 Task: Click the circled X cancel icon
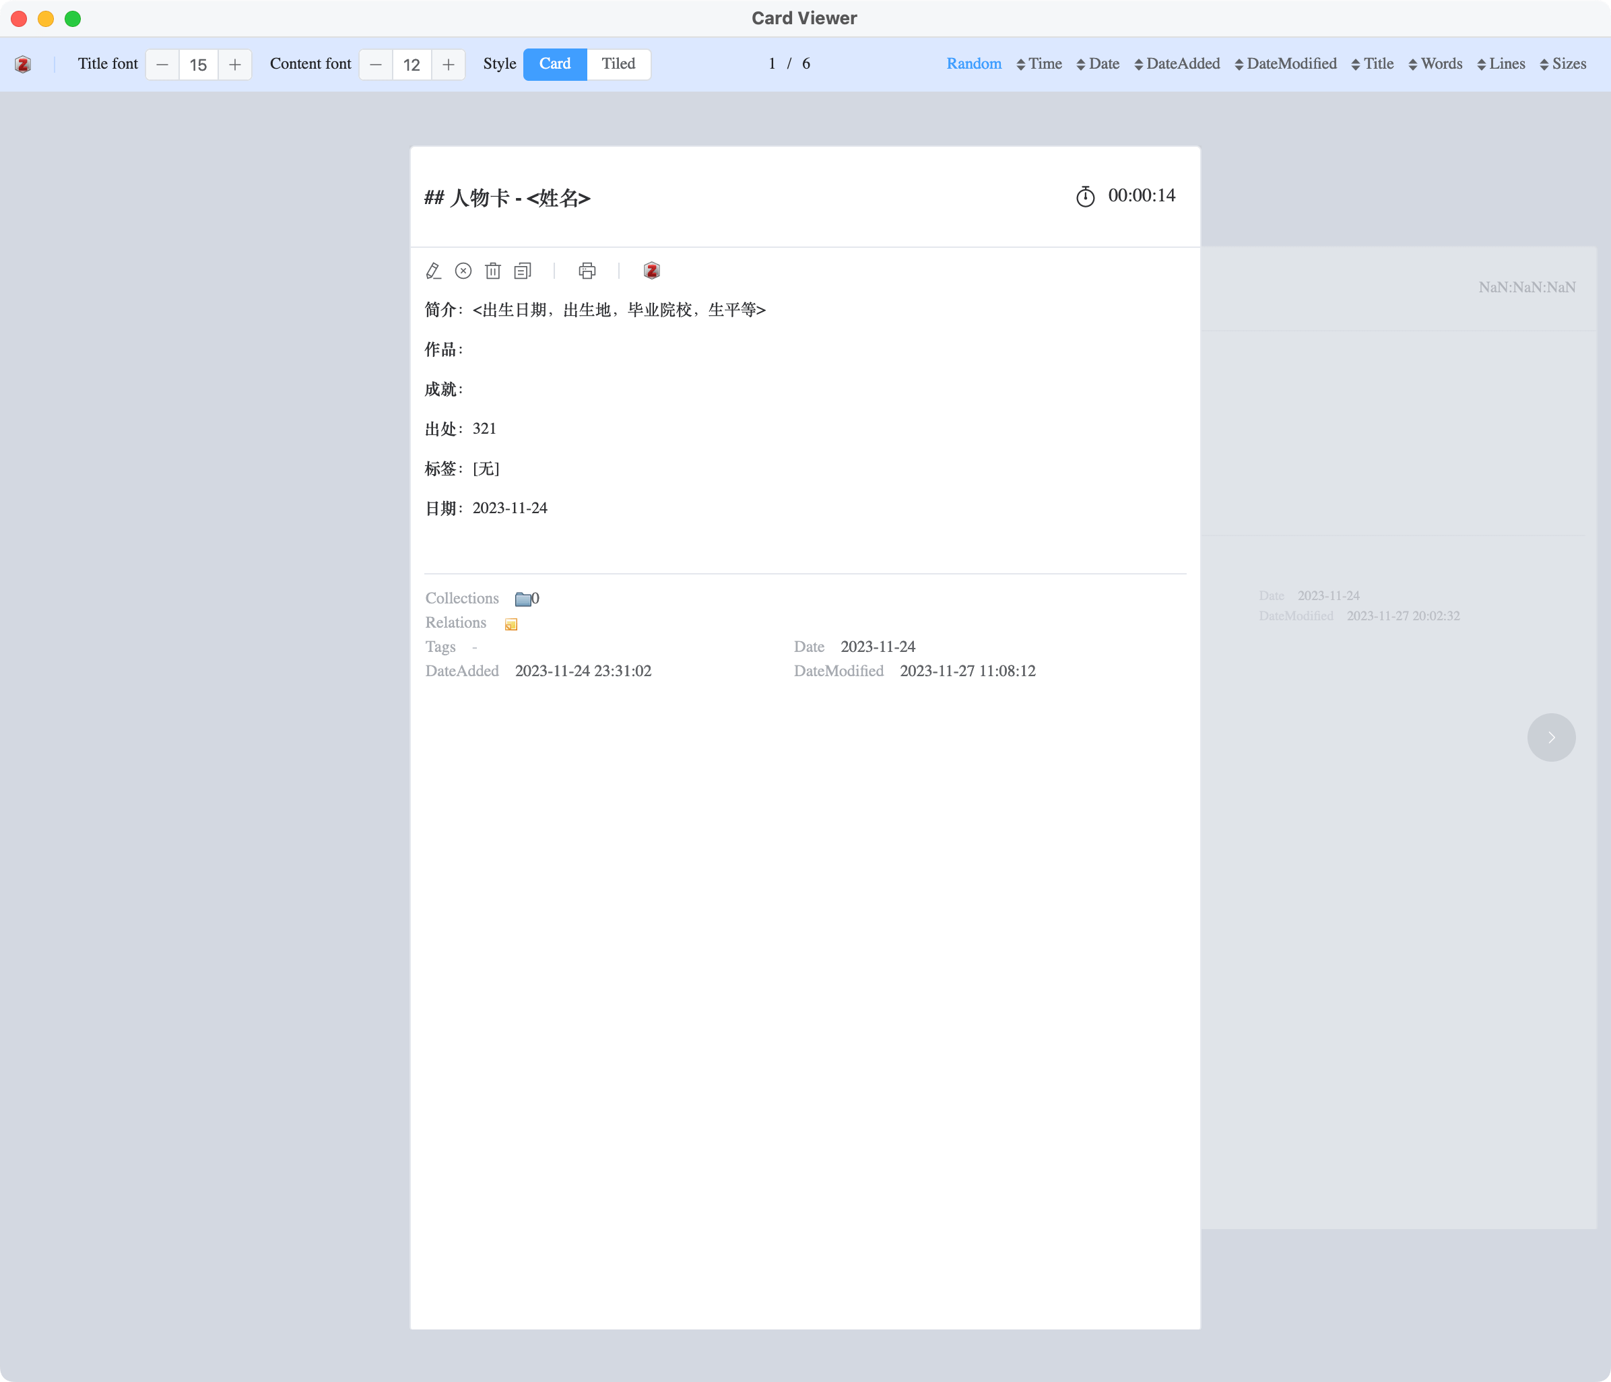pos(463,271)
